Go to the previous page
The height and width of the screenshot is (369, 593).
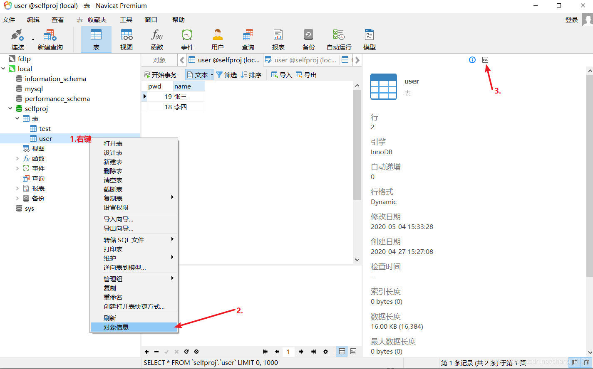pos(277,352)
